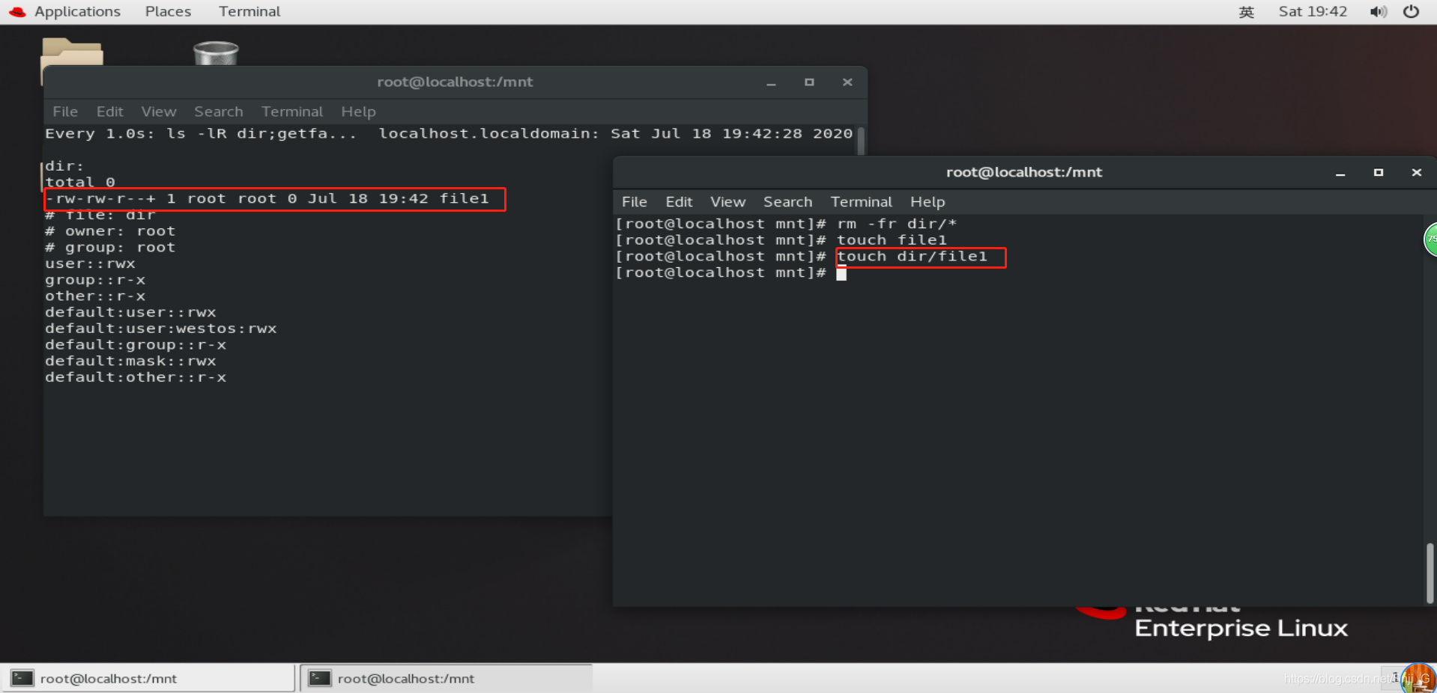Click the command 'touch dir/file1'

912,257
